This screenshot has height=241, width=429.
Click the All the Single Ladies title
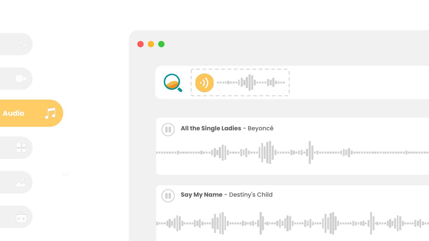(211, 128)
